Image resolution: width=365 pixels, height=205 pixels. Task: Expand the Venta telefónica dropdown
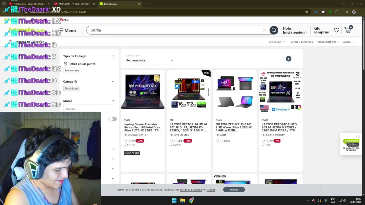(x=328, y=42)
